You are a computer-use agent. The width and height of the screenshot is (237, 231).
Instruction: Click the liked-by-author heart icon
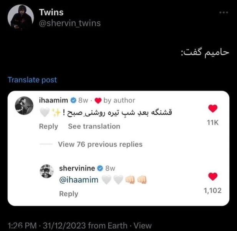point(98,100)
